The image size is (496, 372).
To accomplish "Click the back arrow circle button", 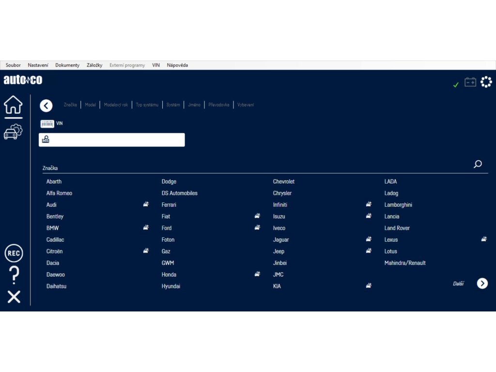I will [46, 106].
